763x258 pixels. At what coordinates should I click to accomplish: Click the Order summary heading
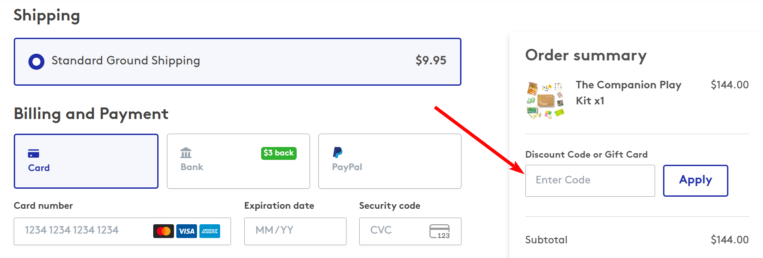(x=585, y=56)
